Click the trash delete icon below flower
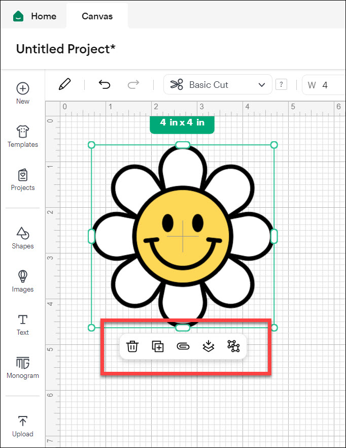Viewport: 346px width, 448px height. point(132,346)
